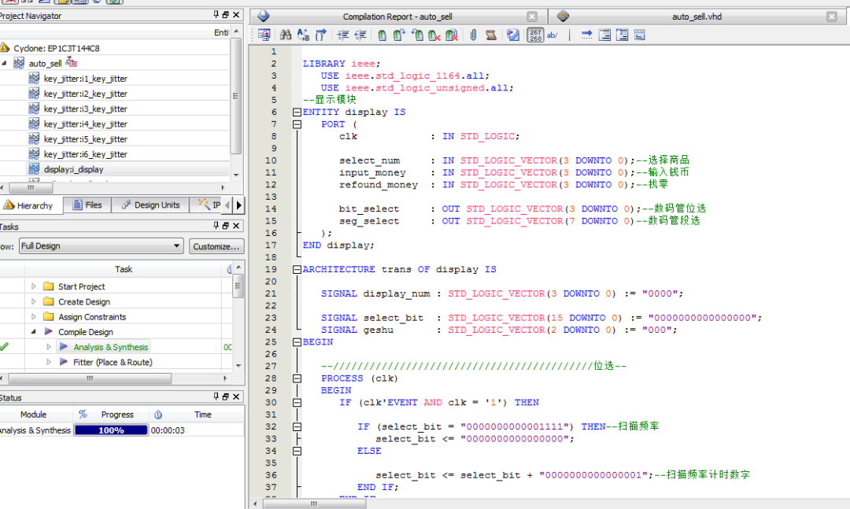Screen dimensions: 850x509
Task: Click the Replace text icon
Action: (x=303, y=35)
